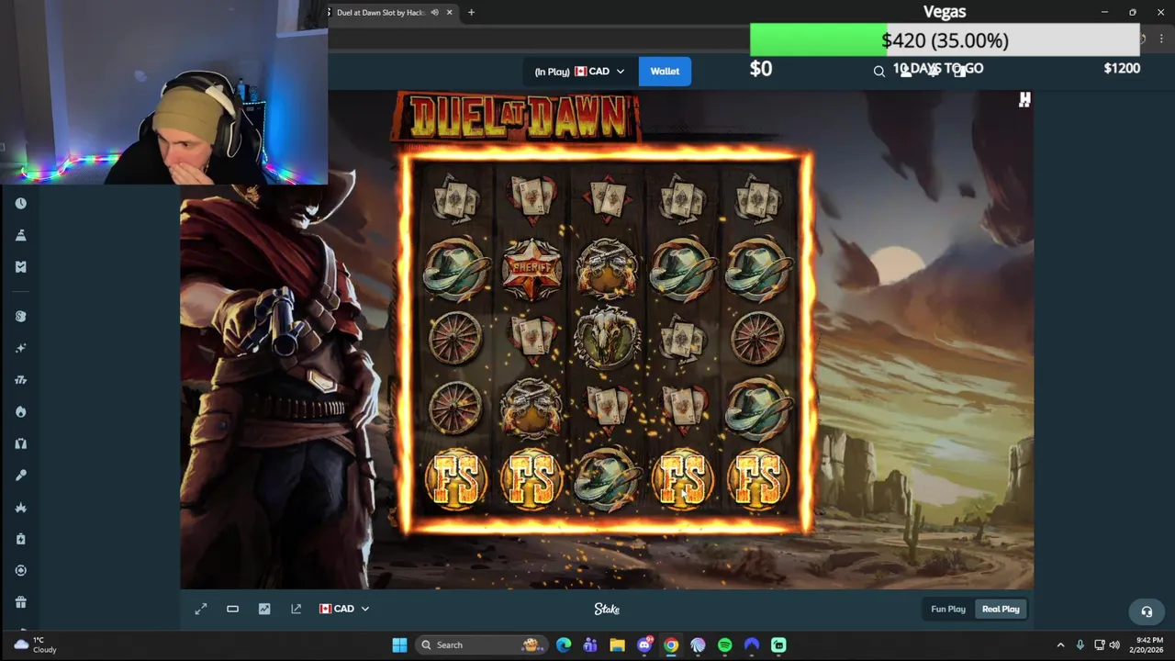1175x661 pixels.
Task: Click the weather widget showing 1°C Cloudy
Action: (35, 645)
